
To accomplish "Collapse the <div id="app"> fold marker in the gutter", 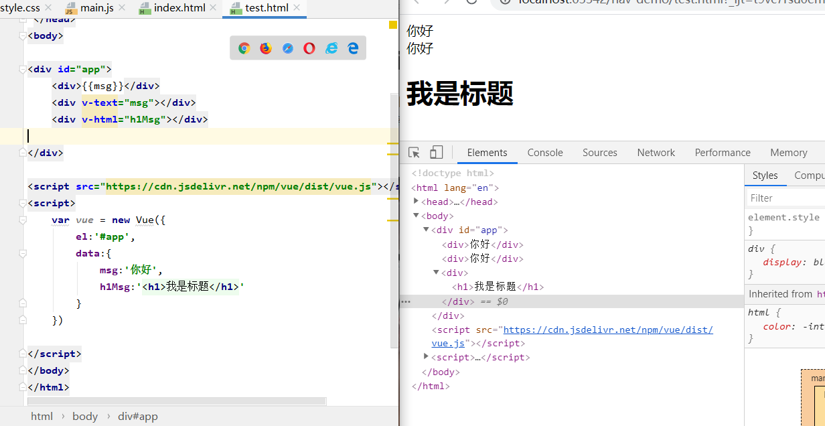I will click(23, 69).
